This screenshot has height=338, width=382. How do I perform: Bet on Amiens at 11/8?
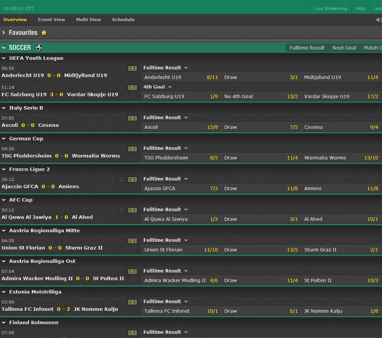341,188
